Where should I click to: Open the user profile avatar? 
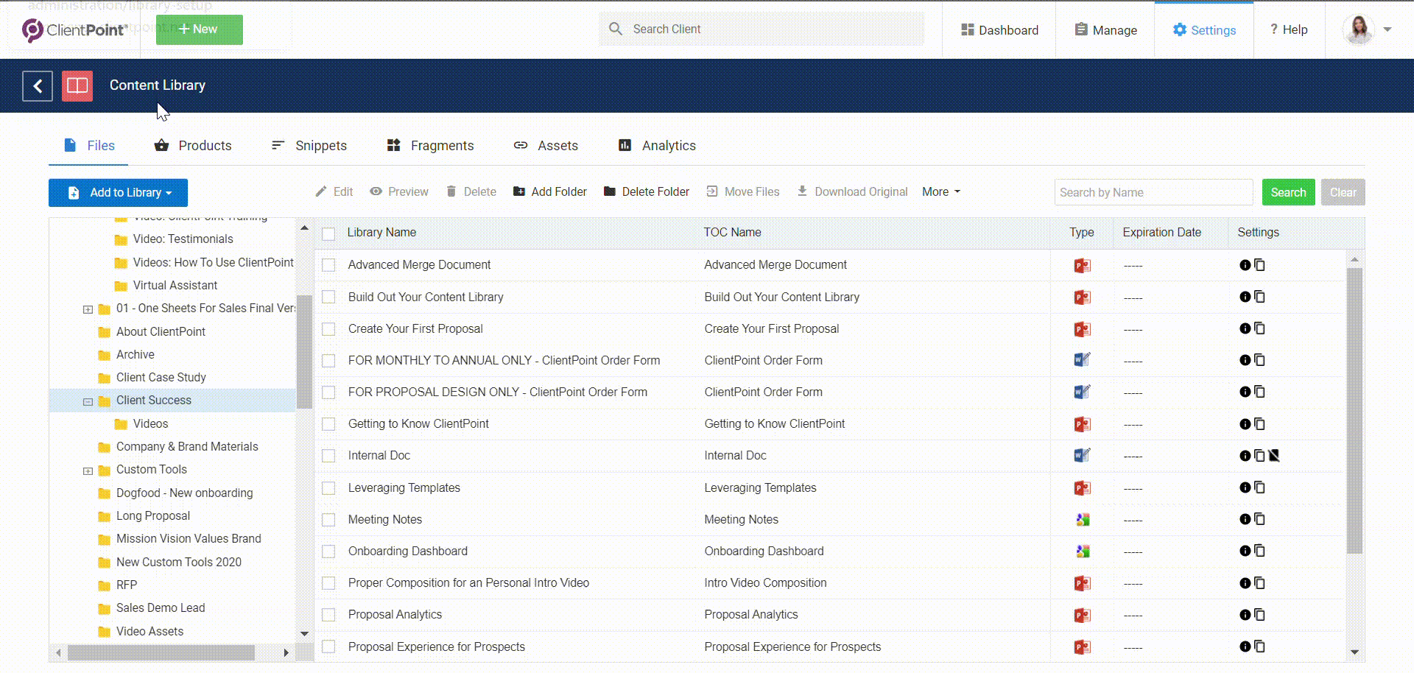click(1359, 29)
